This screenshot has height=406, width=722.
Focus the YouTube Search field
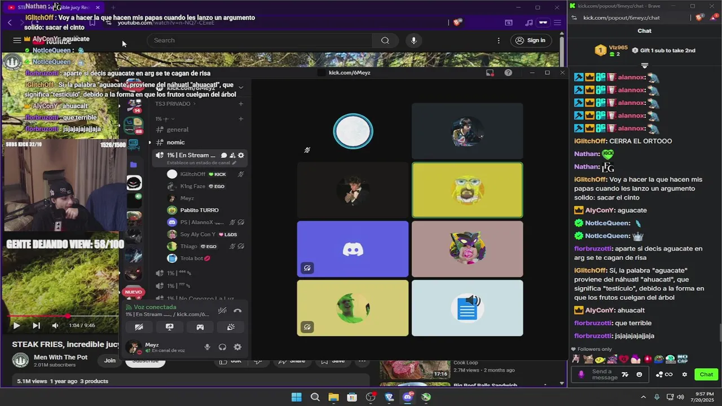[259, 40]
